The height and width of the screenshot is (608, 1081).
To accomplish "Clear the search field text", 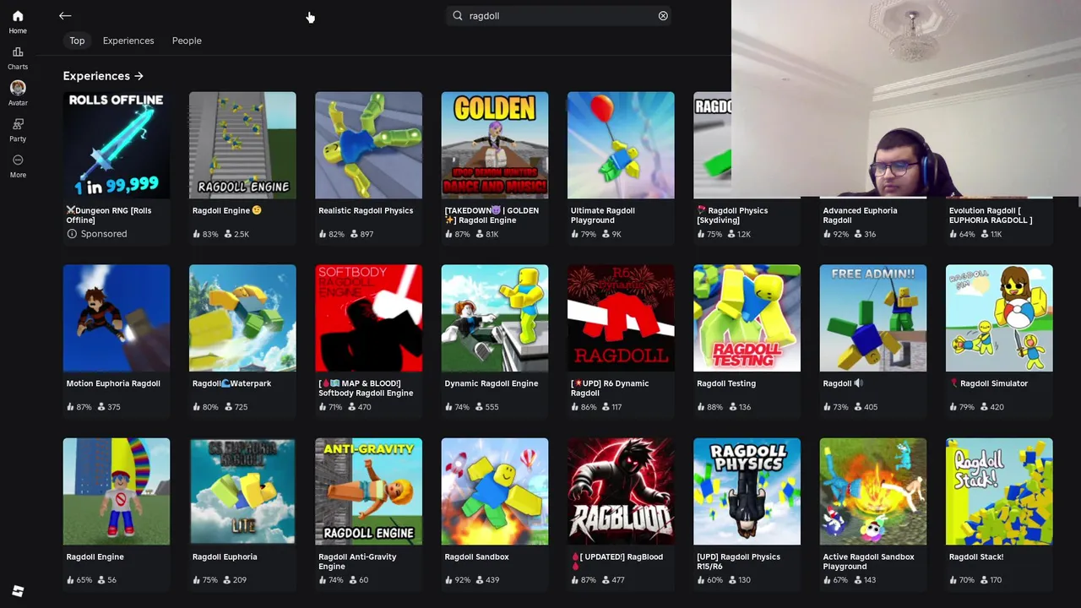I will (663, 16).
